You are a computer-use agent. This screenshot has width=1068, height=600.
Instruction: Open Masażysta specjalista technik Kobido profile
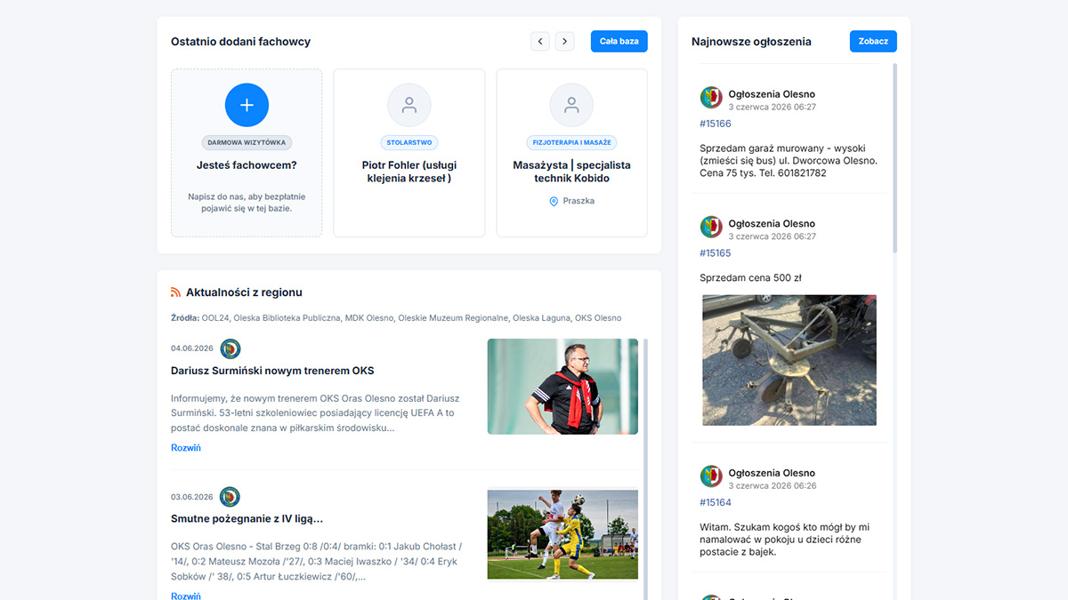click(571, 172)
